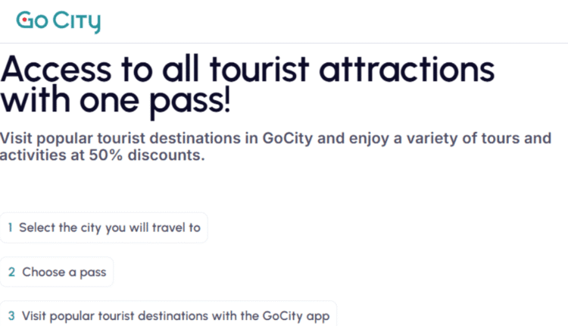This screenshot has width=568, height=326.
Task: Click the Go City logo
Action: click(x=58, y=22)
